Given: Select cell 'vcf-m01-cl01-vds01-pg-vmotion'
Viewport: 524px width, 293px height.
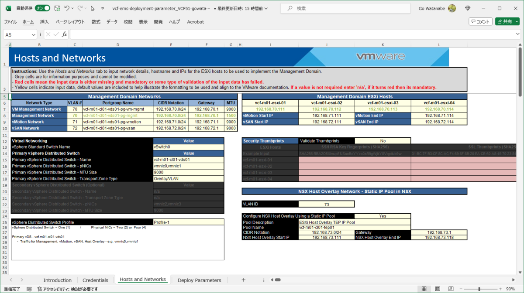Looking at the screenshot, I should click(x=118, y=122).
